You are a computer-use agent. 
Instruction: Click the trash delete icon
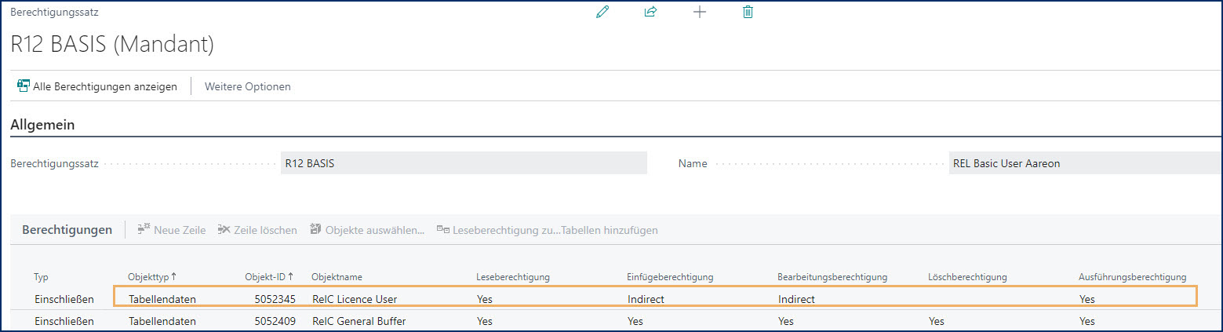click(x=748, y=12)
